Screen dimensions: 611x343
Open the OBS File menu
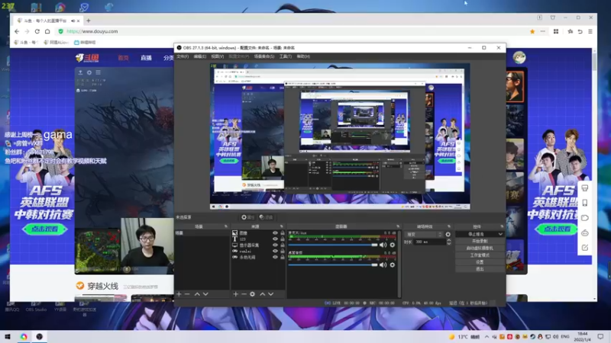coord(183,56)
